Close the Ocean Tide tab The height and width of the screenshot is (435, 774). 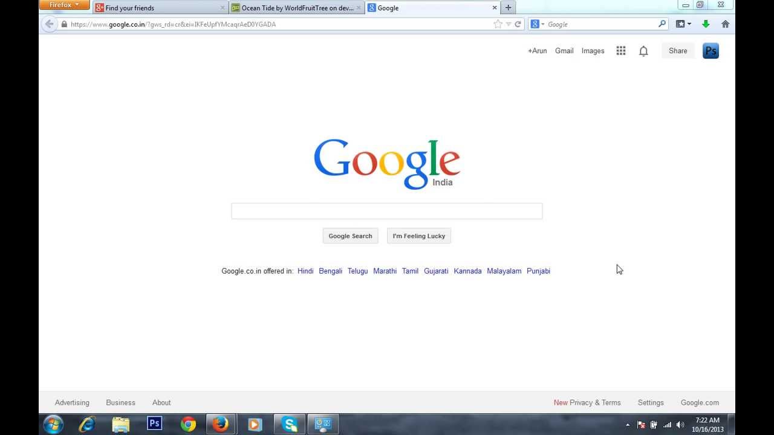coord(359,8)
